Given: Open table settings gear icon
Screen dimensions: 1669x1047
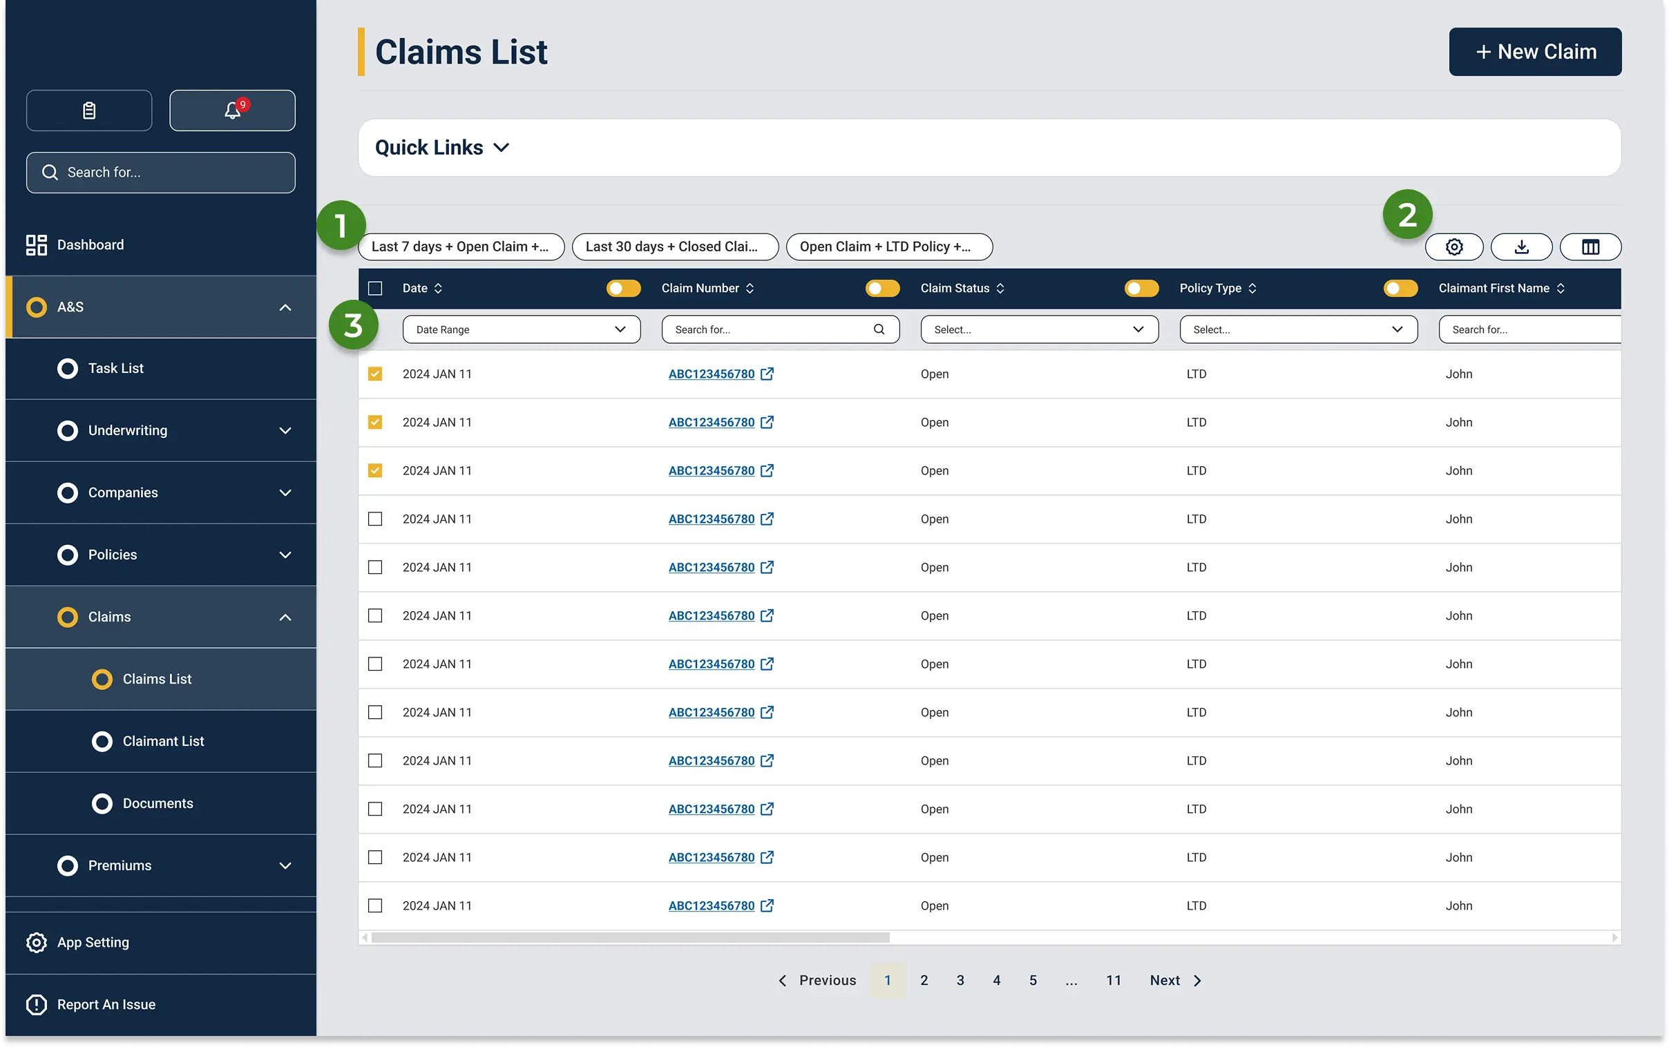Looking at the screenshot, I should click(x=1453, y=247).
